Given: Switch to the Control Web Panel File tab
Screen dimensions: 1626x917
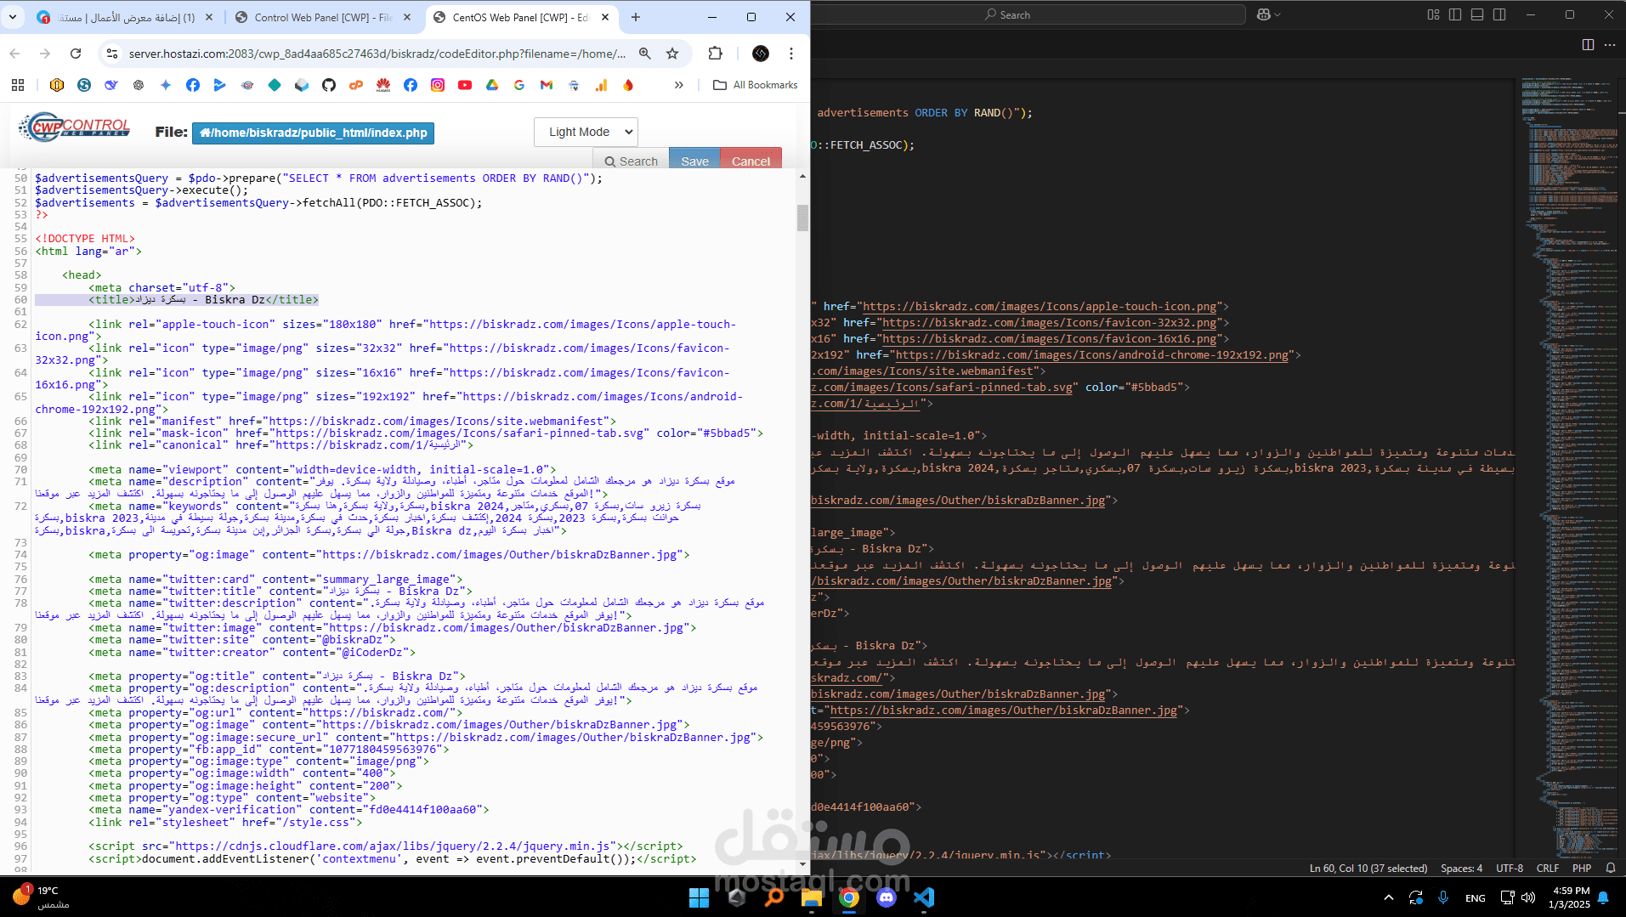Looking at the screenshot, I should 322,17.
